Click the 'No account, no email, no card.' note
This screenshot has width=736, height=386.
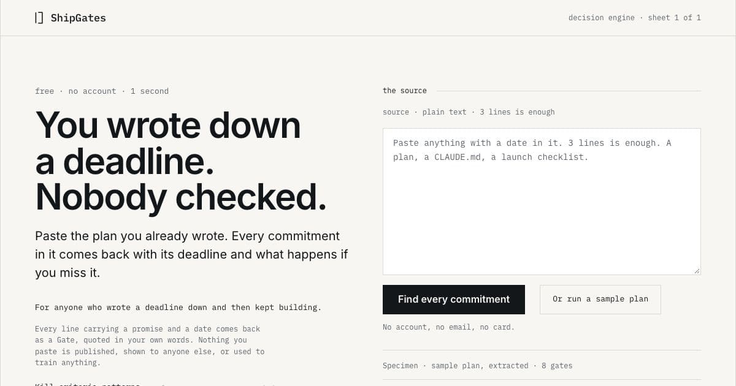449,327
